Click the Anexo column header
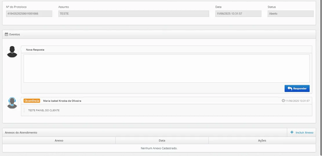Screen dimensions: 322x156 (59, 140)
